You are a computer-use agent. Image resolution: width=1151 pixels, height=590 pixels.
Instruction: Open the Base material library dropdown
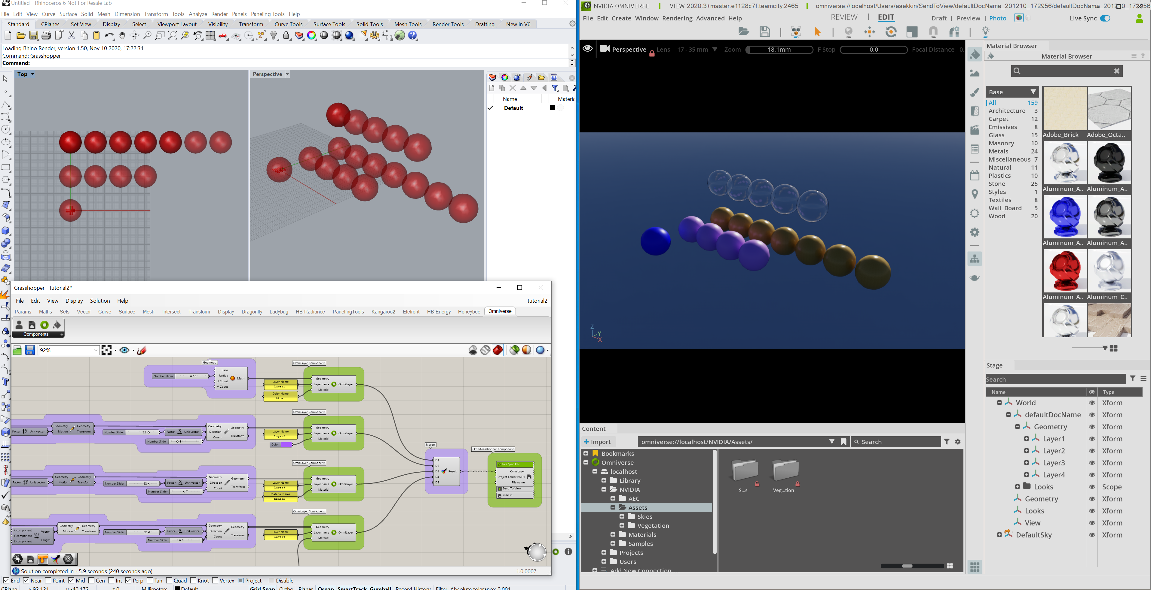point(1012,92)
